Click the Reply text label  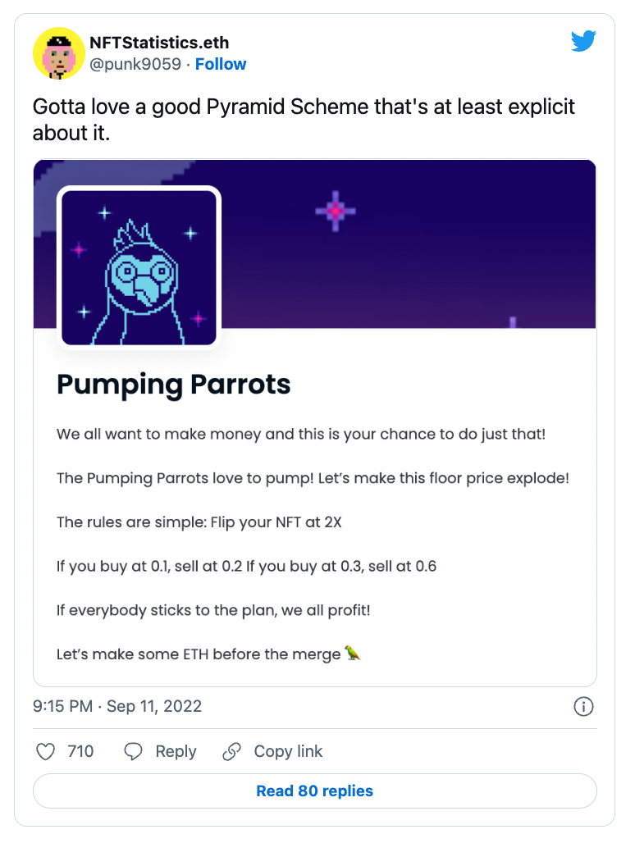(x=176, y=751)
